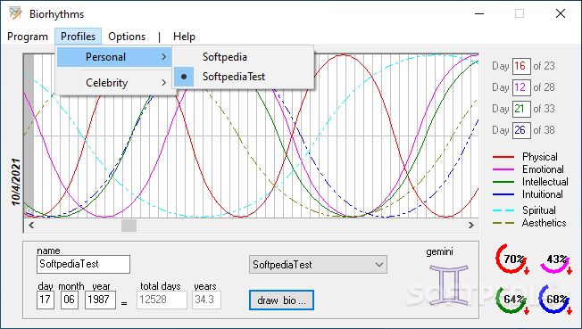582x329 pixels.
Task: Click the chart scrollbar right arrow
Action: [471, 226]
